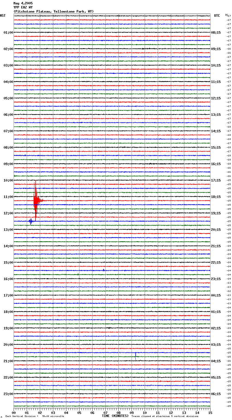Click the 17:00 MST time label
Viewport: 232px width, 420px height.
8,295
